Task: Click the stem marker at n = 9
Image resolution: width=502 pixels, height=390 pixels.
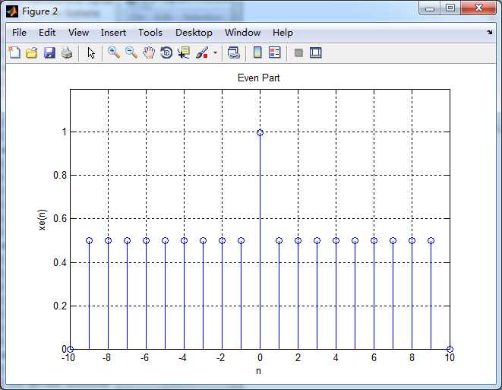Action: pos(431,241)
